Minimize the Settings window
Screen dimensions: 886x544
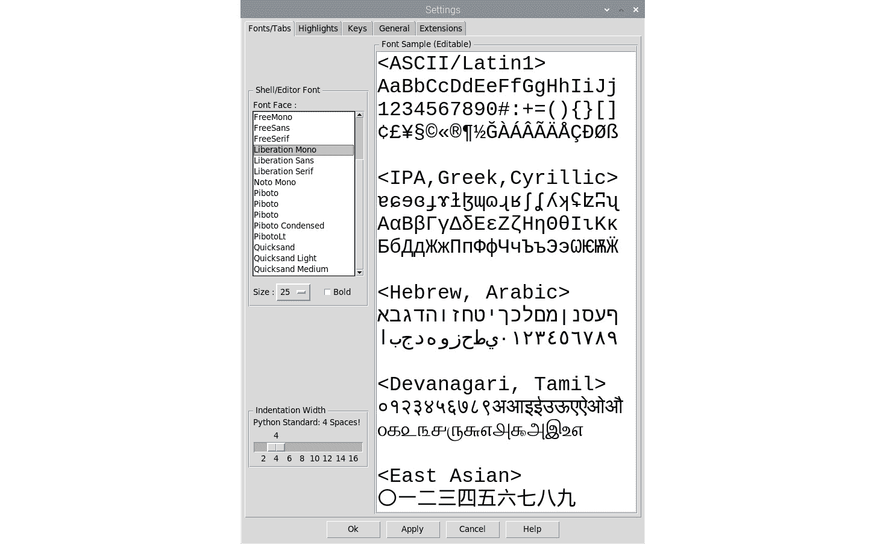[x=606, y=10]
